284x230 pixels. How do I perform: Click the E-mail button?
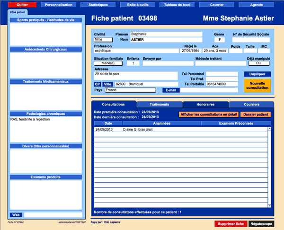tap(171, 90)
